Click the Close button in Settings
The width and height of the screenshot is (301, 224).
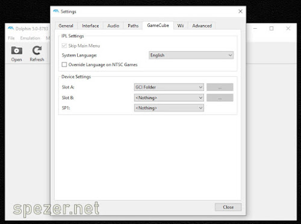click(x=228, y=207)
